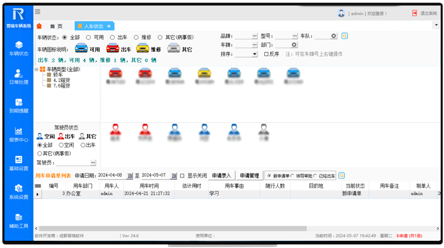444x248 pixels.
Task: Select 空闲 driver status radio
Action: (x=61, y=145)
